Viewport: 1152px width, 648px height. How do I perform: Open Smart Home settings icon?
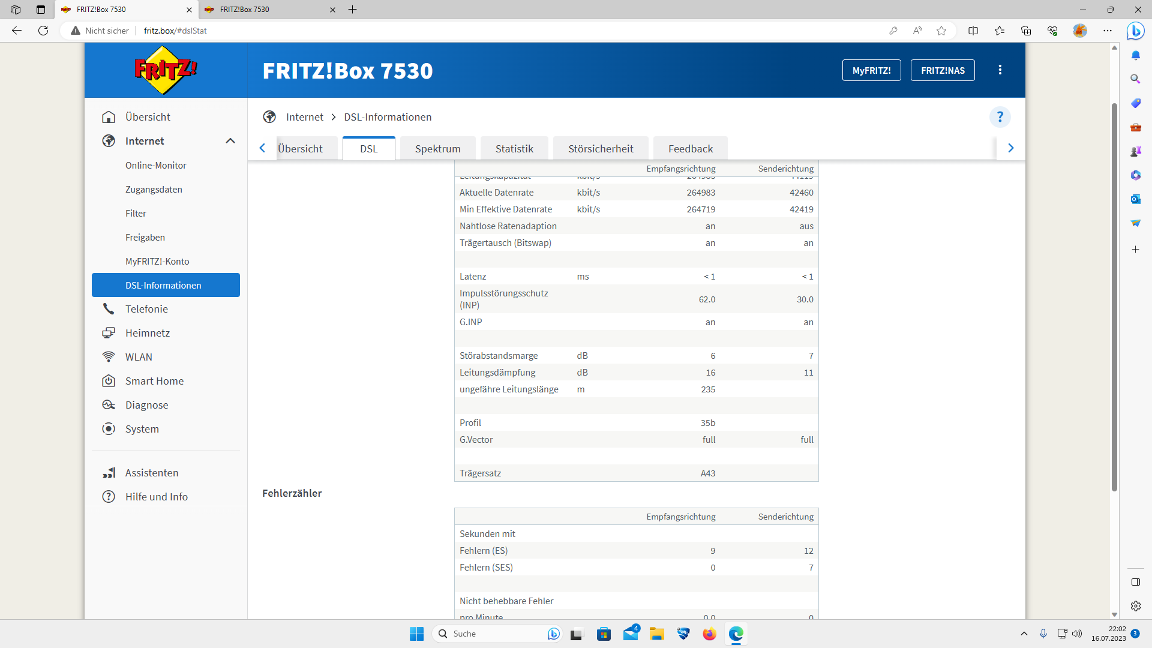click(109, 380)
